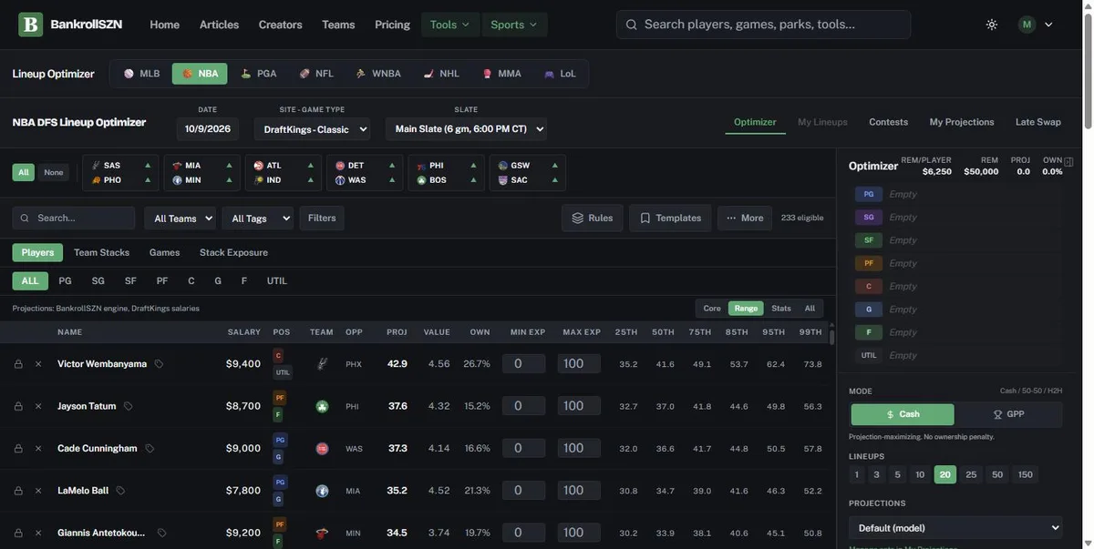Select the MMA sport tab
The width and height of the screenshot is (1094, 549).
click(x=501, y=74)
